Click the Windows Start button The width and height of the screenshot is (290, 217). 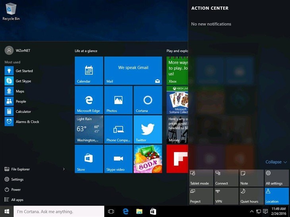click(x=7, y=211)
